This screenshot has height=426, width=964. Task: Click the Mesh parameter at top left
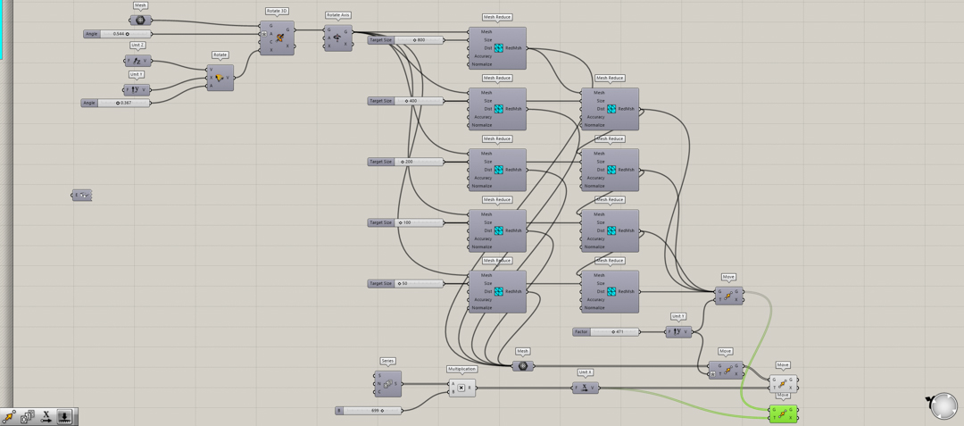(x=140, y=21)
